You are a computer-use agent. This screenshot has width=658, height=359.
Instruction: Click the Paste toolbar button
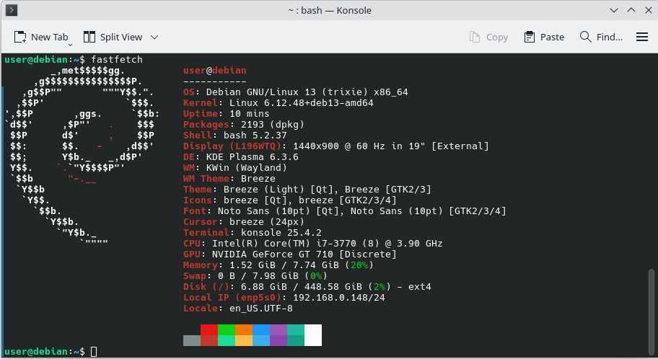click(544, 37)
